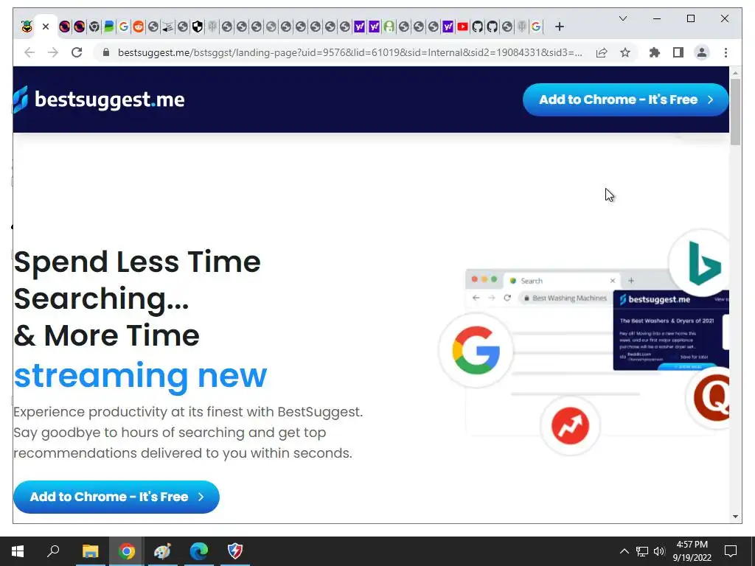Open the Windows notification center
Image resolution: width=755 pixels, height=566 pixels.
coord(731,551)
